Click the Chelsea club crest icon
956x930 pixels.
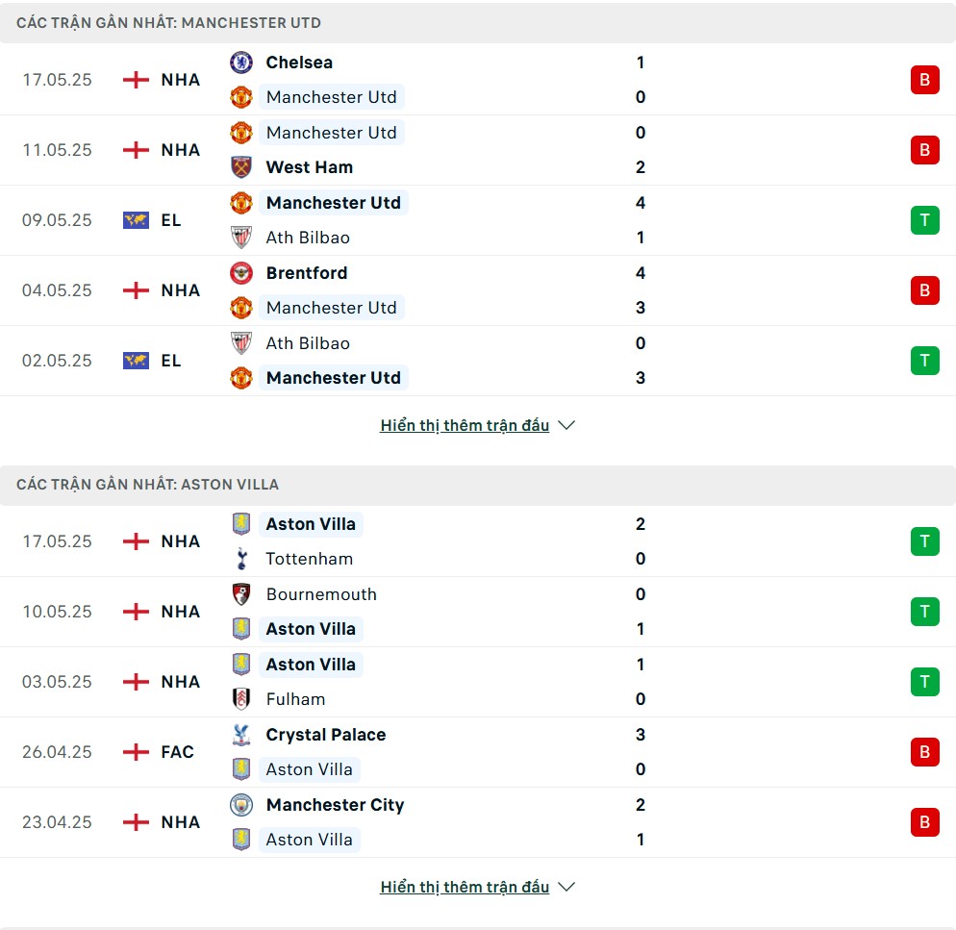[x=241, y=63]
